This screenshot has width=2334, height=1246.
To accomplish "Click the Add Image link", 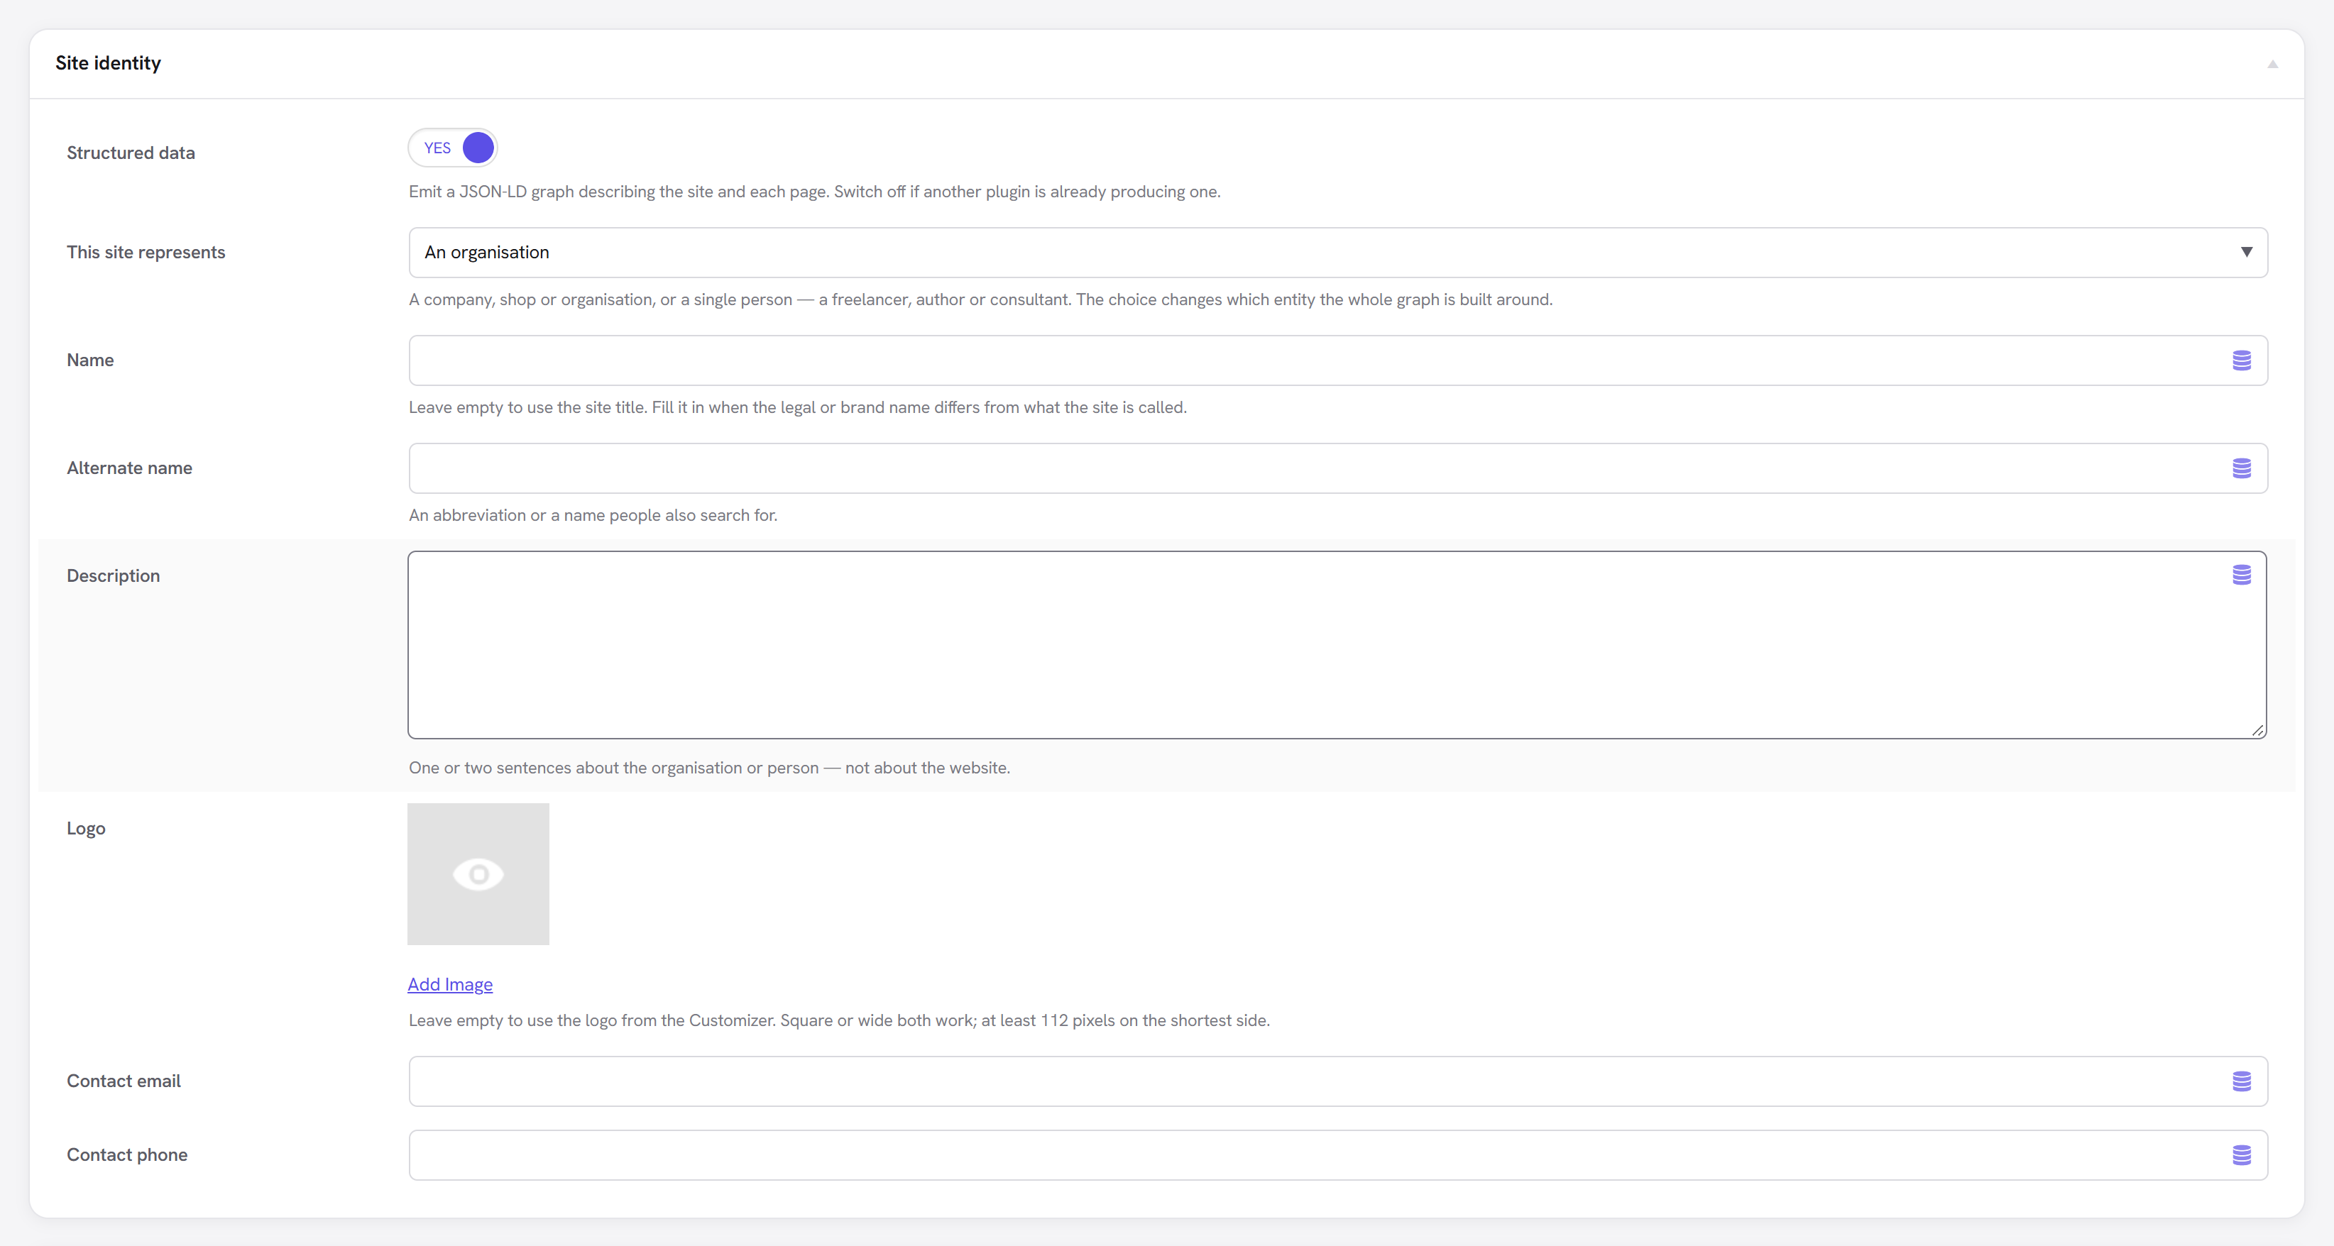I will (450, 984).
